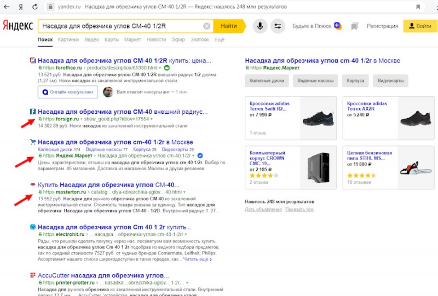Click the Дать объявление link
Viewport: 438px width, 296px height.
[x=263, y=210]
